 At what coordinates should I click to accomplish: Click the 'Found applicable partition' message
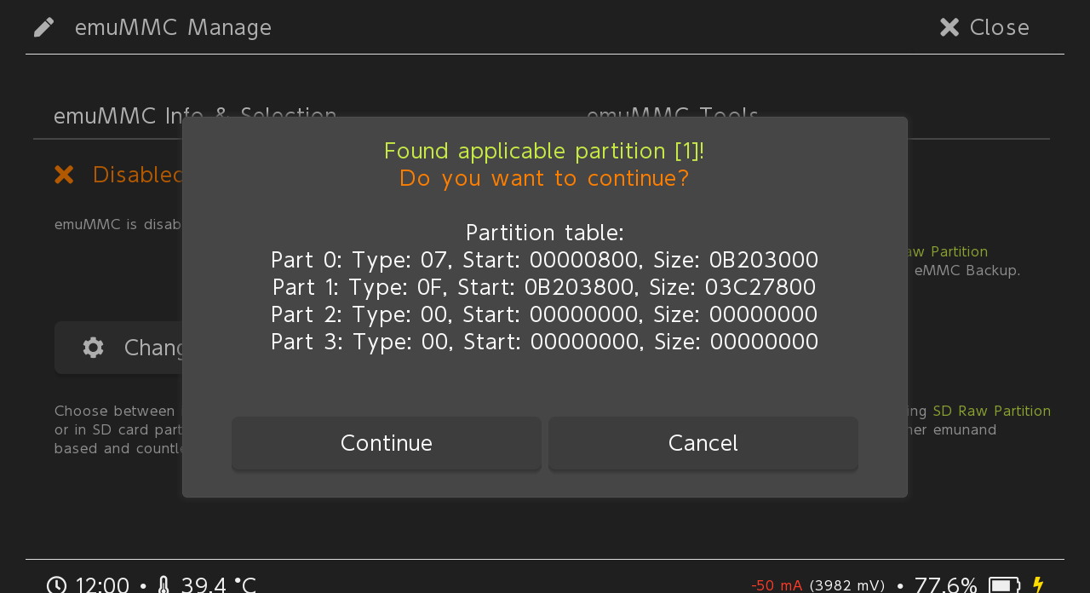[544, 151]
